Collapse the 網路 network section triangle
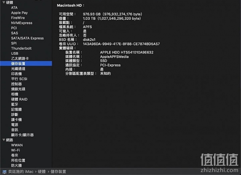Screen dimensions: 241x175 (x=4, y=140)
